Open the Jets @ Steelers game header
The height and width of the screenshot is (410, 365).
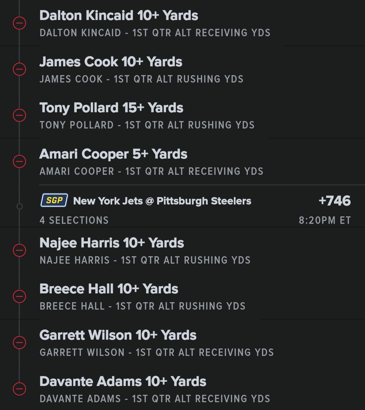coord(162,201)
